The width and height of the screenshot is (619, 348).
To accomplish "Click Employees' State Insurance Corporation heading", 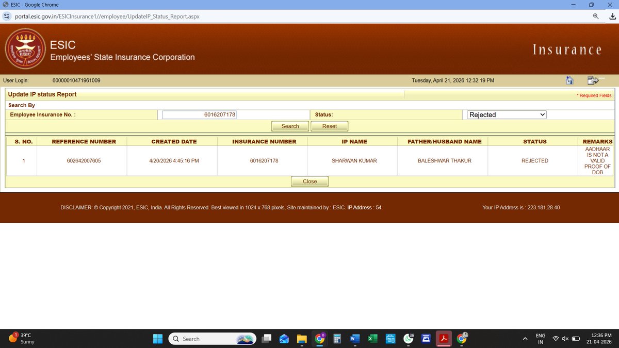I will tap(122, 57).
